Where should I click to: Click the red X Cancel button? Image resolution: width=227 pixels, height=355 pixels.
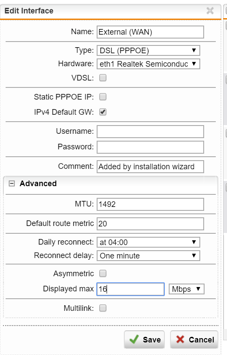click(x=194, y=339)
